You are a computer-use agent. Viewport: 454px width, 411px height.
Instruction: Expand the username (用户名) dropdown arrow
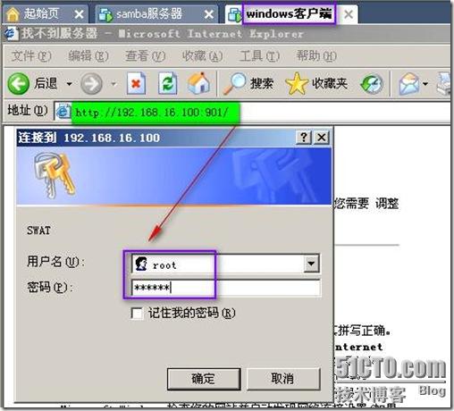coord(311,264)
